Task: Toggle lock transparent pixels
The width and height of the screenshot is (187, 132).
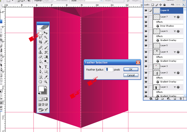Action: (152, 5)
